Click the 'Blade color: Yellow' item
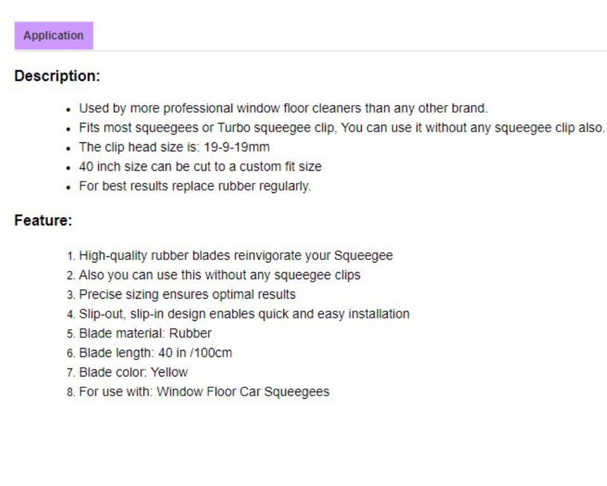The image size is (607, 486). point(133,372)
